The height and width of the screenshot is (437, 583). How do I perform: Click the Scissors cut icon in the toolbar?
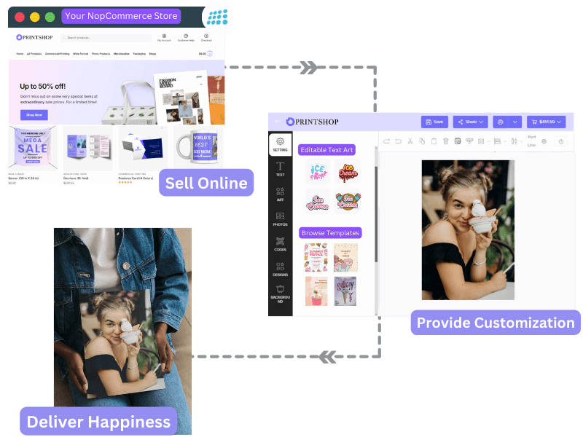coord(410,141)
